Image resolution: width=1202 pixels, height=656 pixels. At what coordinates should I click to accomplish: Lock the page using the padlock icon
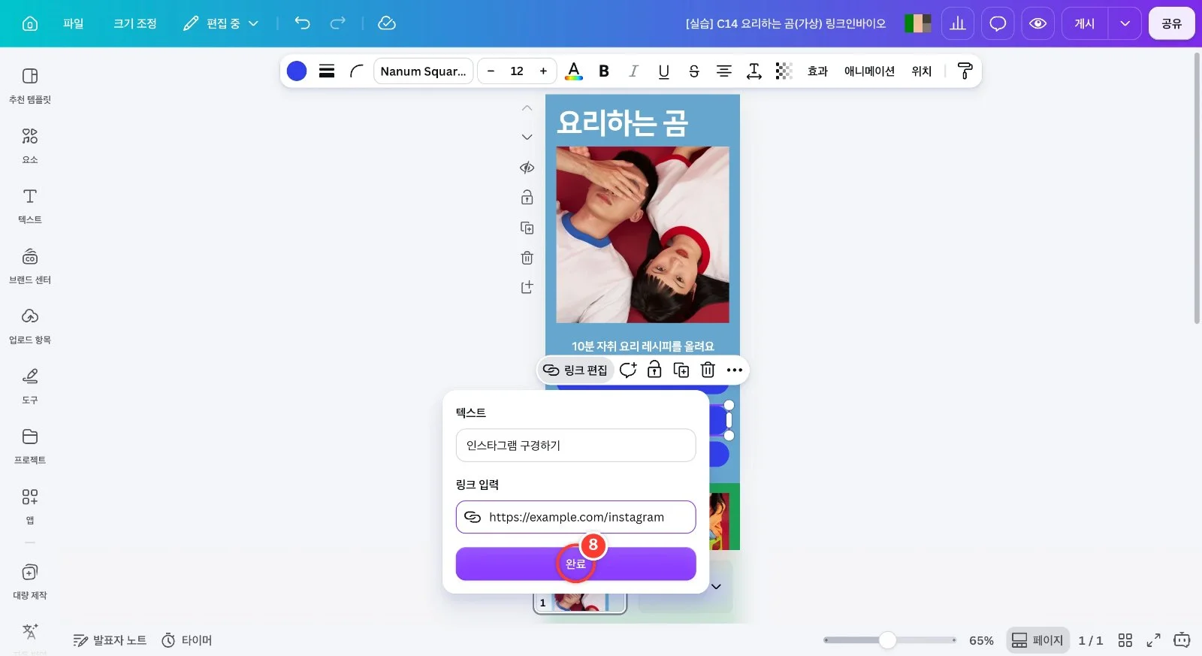(527, 198)
